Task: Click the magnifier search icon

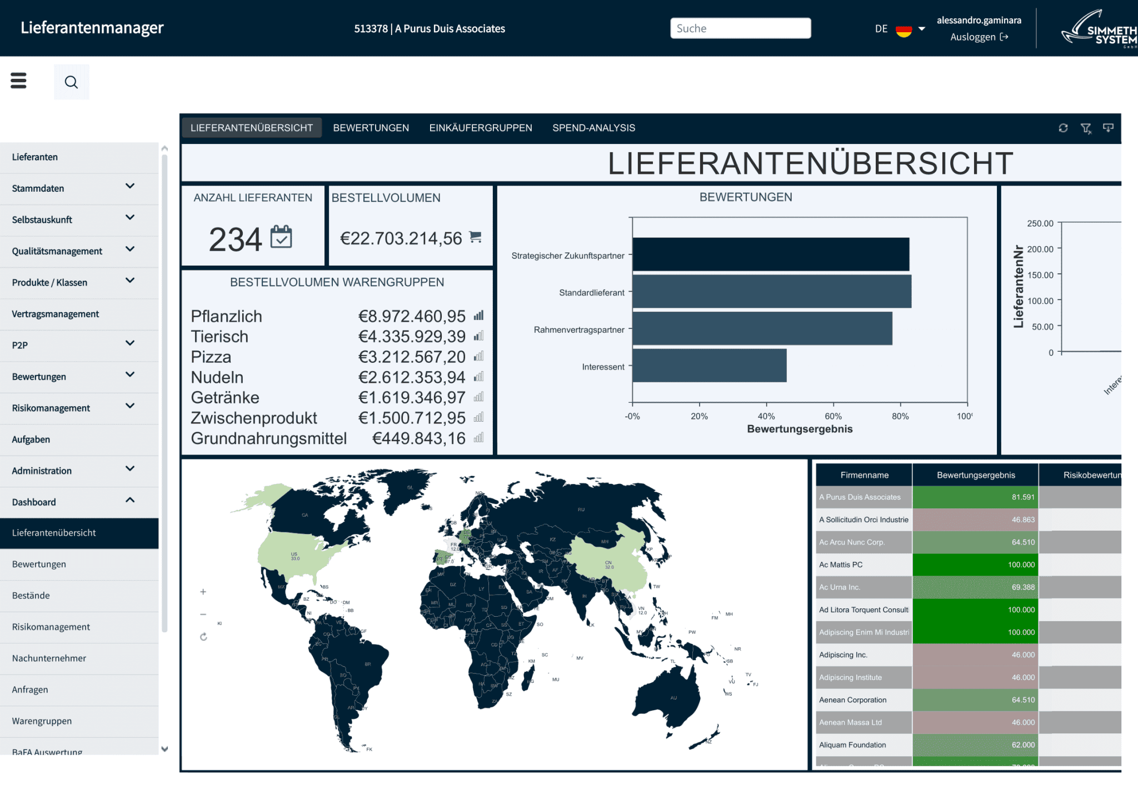Action: pos(71,82)
